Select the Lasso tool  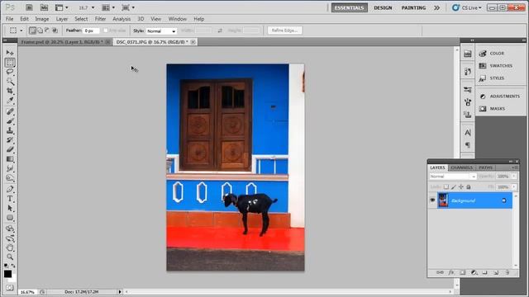click(x=10, y=72)
